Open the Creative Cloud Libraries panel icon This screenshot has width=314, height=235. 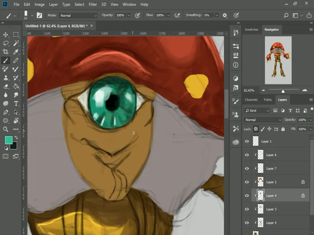[x=236, y=142]
